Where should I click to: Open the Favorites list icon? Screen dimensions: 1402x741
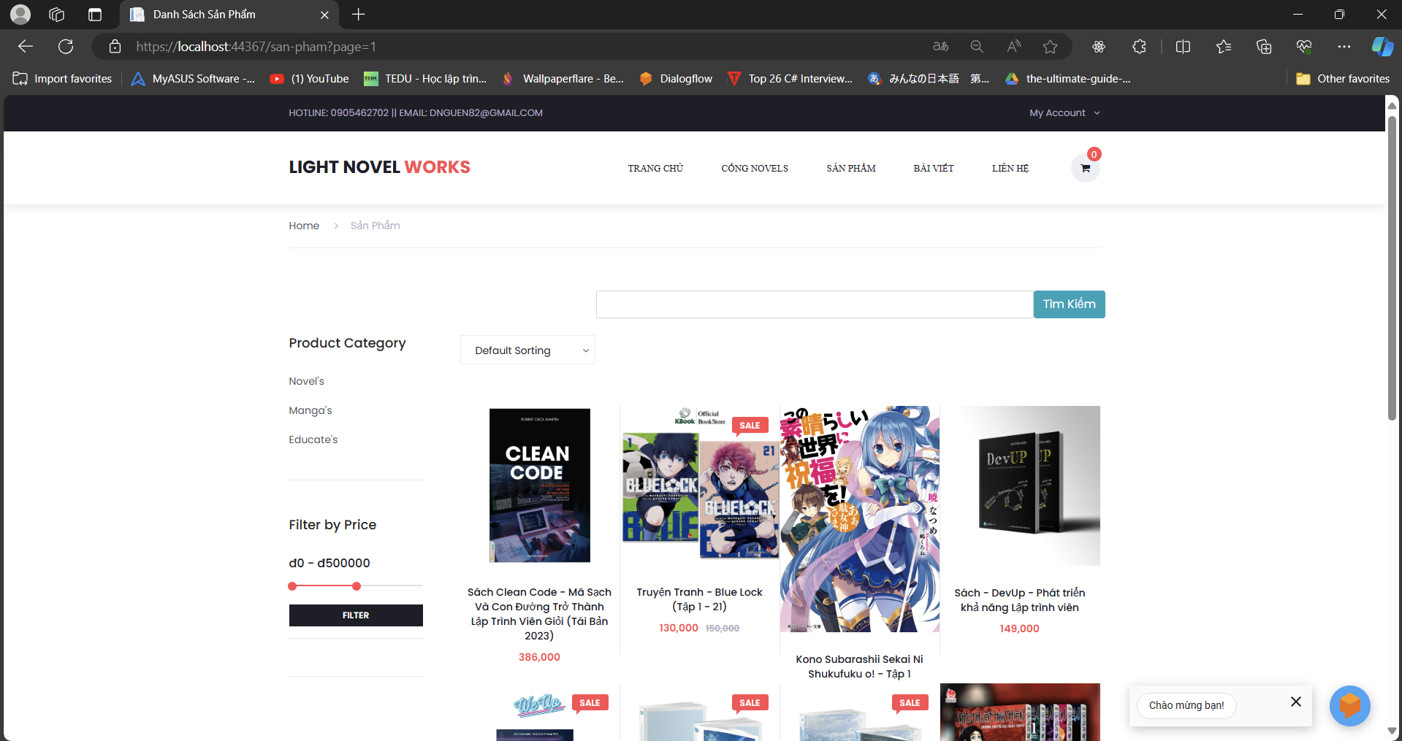(x=1224, y=47)
